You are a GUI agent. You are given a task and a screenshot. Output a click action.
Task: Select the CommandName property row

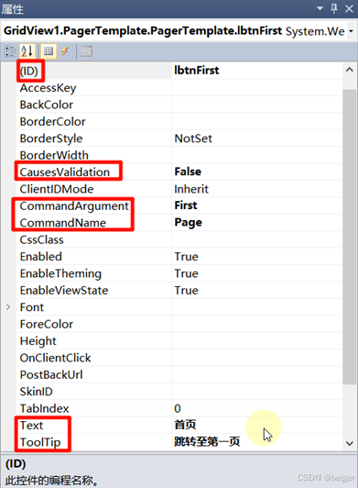pos(179,223)
